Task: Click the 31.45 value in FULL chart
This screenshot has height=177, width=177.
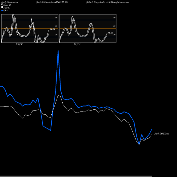Action: [110, 33]
